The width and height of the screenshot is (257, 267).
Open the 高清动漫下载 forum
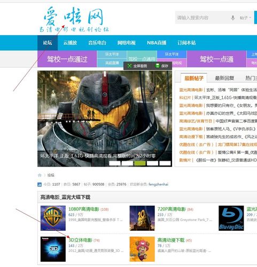[171, 240]
